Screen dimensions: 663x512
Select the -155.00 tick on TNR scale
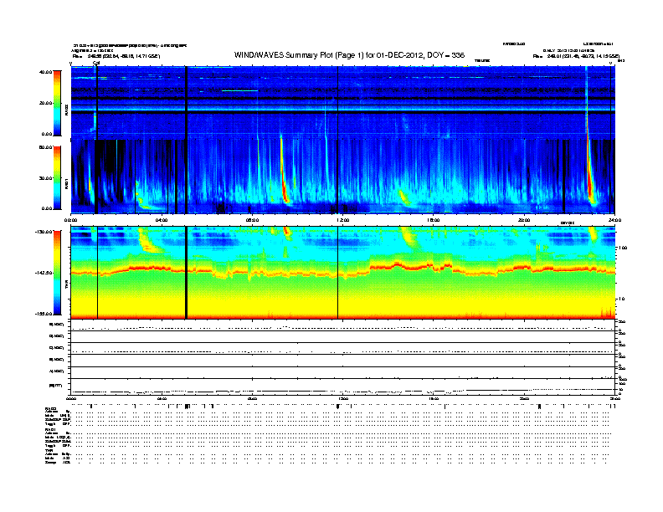[x=44, y=314]
